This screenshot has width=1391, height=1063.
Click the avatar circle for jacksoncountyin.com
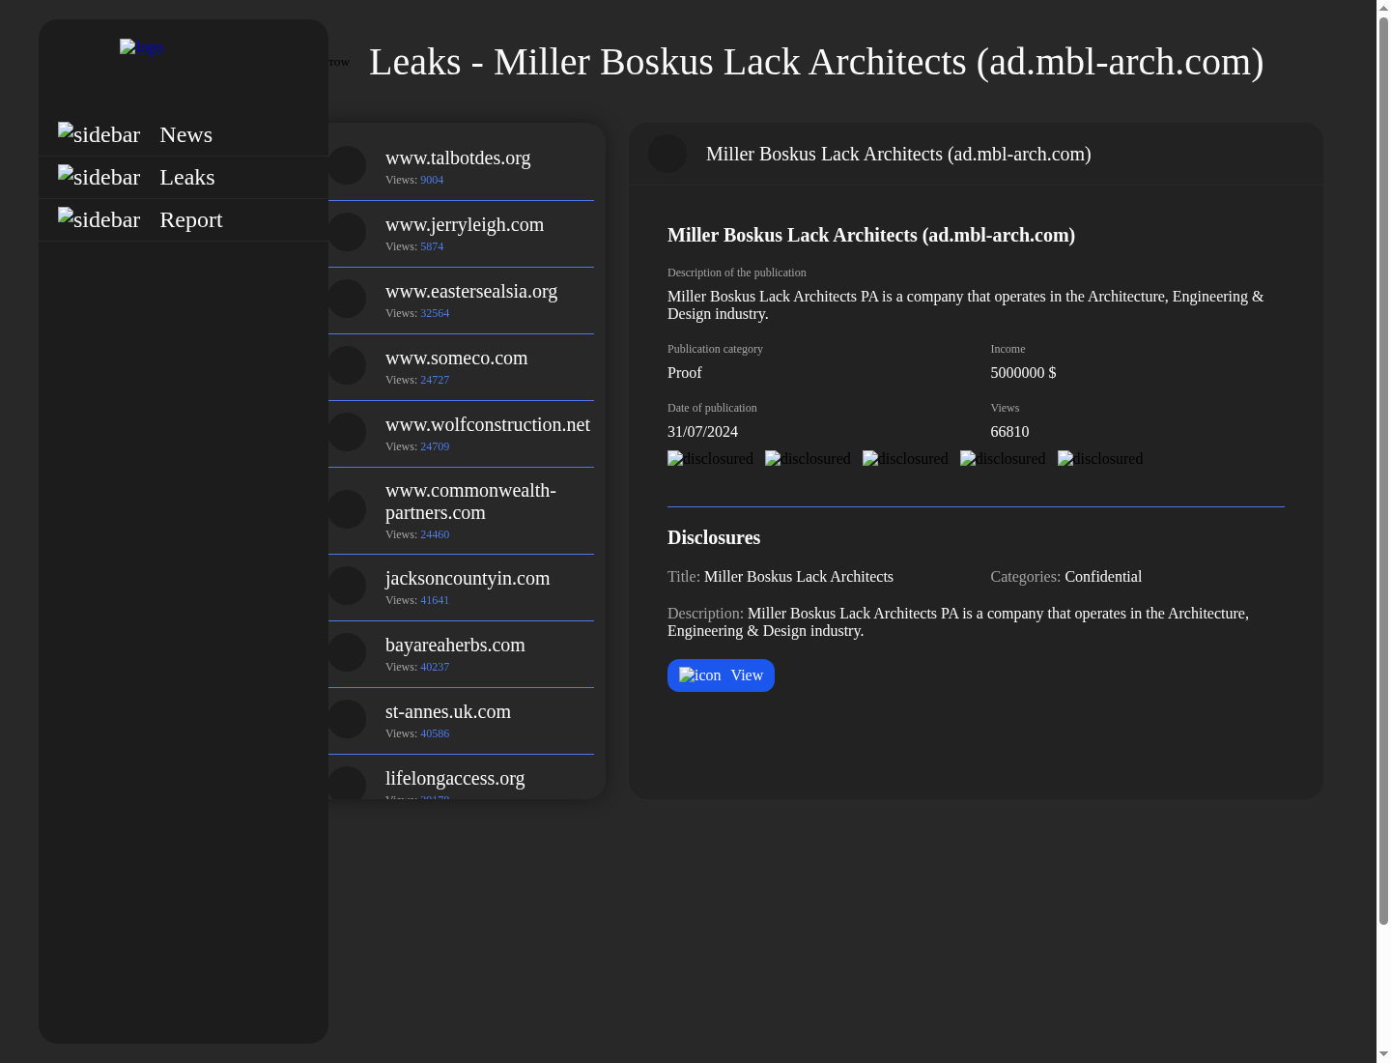347,586
